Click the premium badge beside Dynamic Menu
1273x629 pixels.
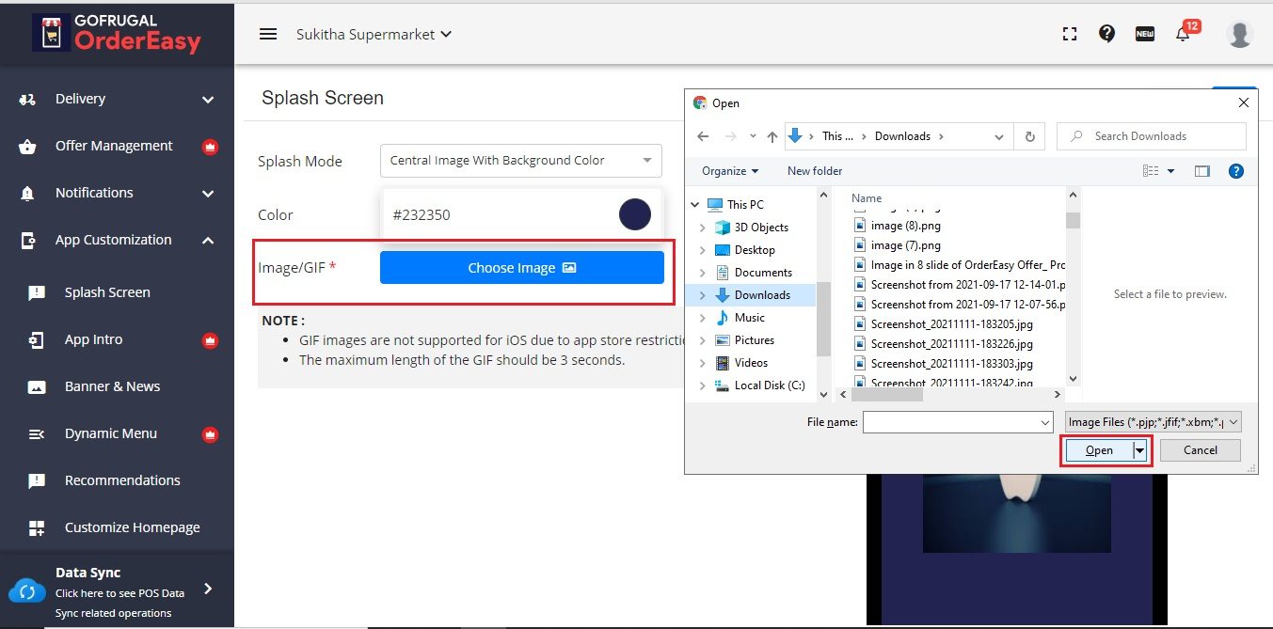pos(210,434)
